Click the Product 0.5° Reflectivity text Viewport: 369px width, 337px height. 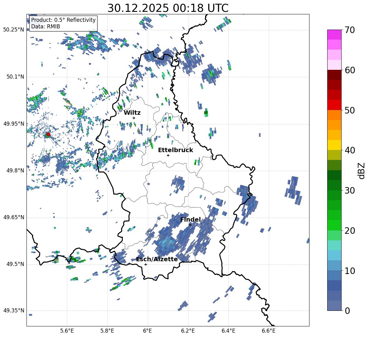pyautogui.click(x=63, y=20)
